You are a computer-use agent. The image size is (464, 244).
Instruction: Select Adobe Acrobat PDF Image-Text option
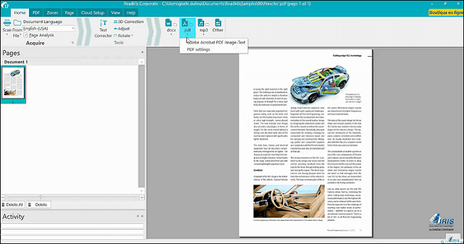click(x=216, y=42)
